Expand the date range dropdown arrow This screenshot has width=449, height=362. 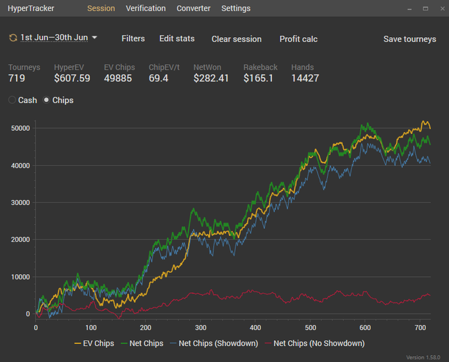pos(94,37)
